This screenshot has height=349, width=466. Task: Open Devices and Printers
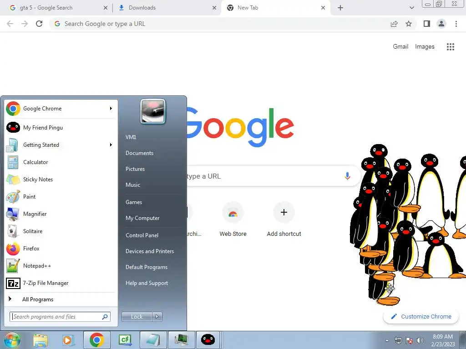pyautogui.click(x=149, y=251)
